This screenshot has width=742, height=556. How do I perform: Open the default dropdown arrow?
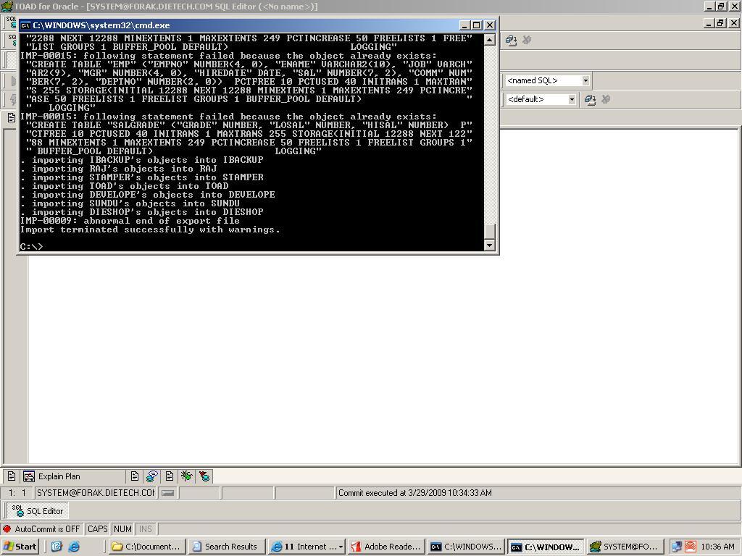tap(572, 99)
